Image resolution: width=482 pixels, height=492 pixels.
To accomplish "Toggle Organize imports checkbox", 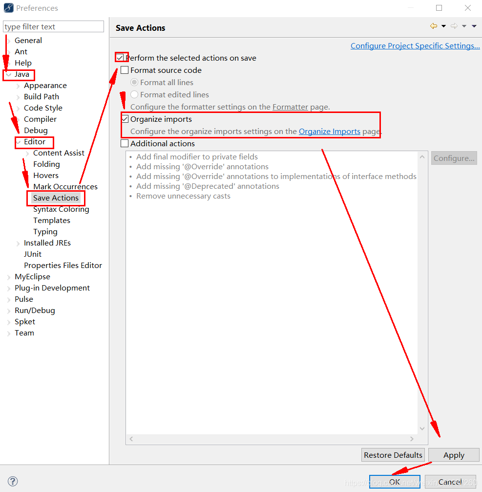I will pyautogui.click(x=125, y=119).
